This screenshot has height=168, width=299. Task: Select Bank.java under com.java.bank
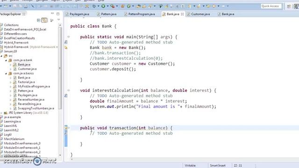pyautogui.click(x=24, y=64)
